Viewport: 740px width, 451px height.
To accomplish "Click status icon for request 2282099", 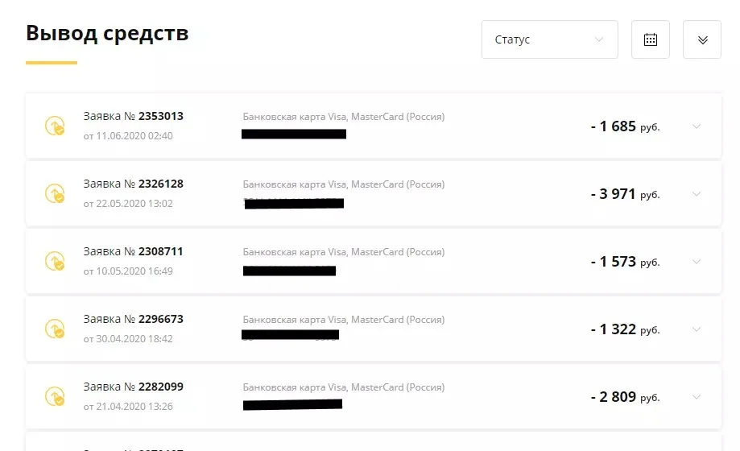I will [55, 396].
